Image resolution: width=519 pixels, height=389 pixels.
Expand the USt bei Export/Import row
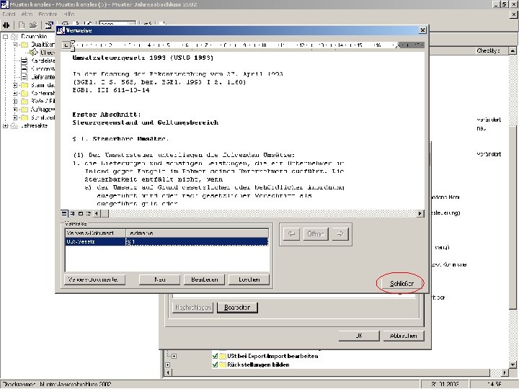click(x=174, y=357)
